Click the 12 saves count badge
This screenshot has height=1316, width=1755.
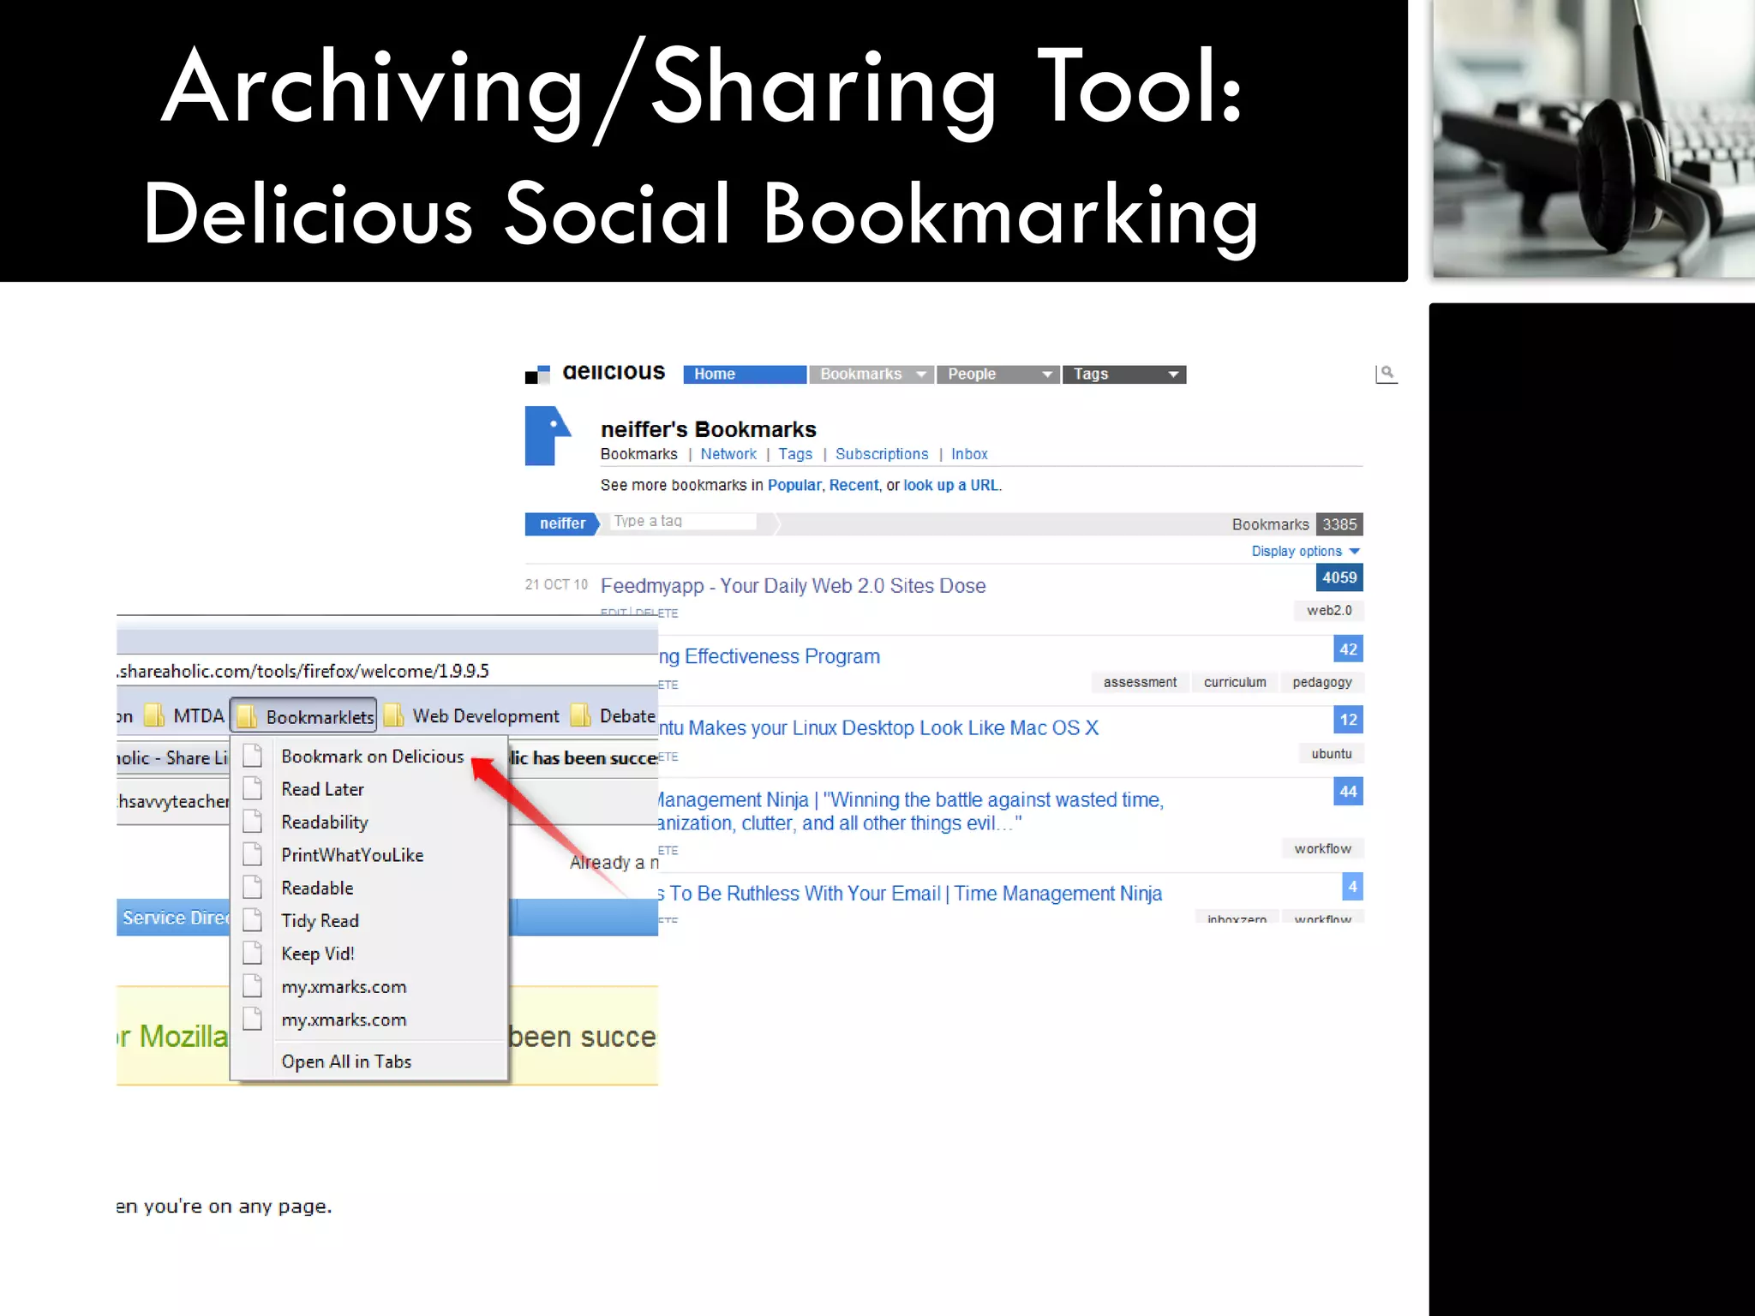pos(1349,720)
